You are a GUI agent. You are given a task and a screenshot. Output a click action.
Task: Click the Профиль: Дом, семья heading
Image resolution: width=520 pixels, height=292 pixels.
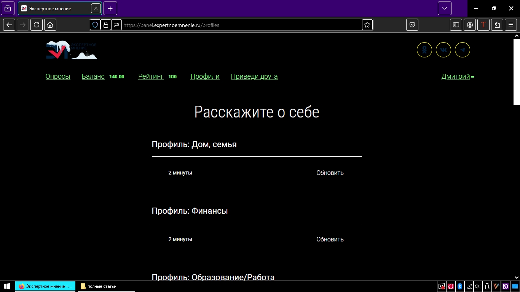click(x=194, y=144)
